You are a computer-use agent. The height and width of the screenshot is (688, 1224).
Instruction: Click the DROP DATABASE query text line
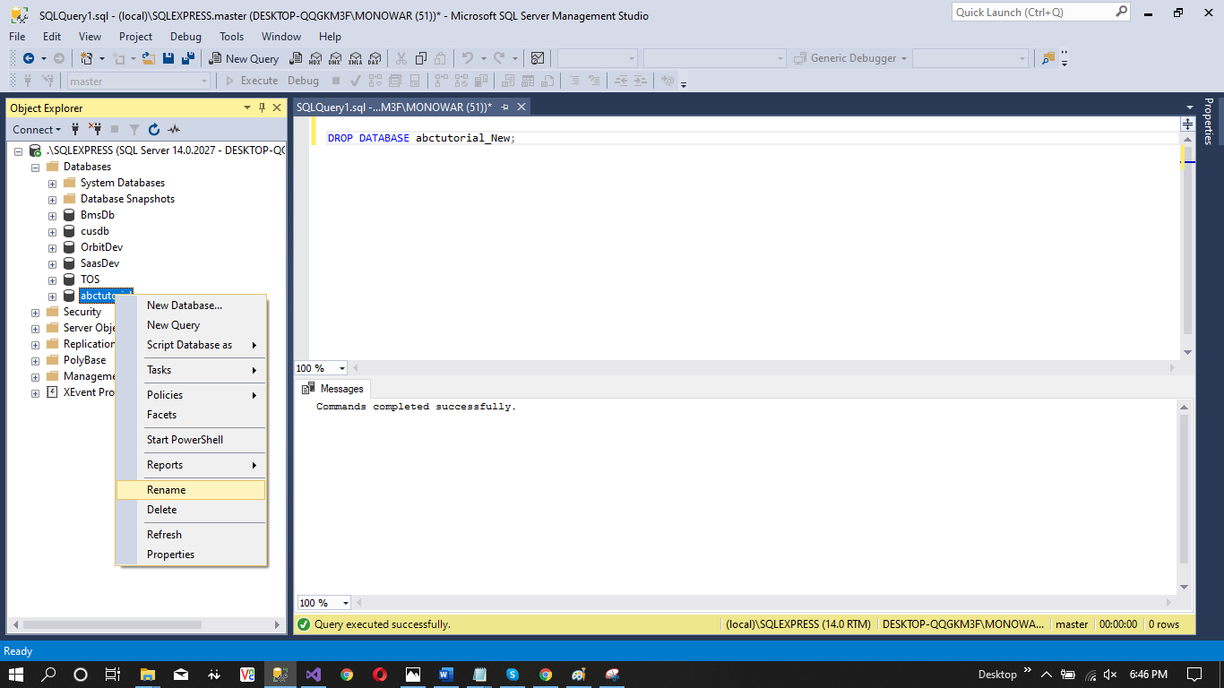point(421,138)
